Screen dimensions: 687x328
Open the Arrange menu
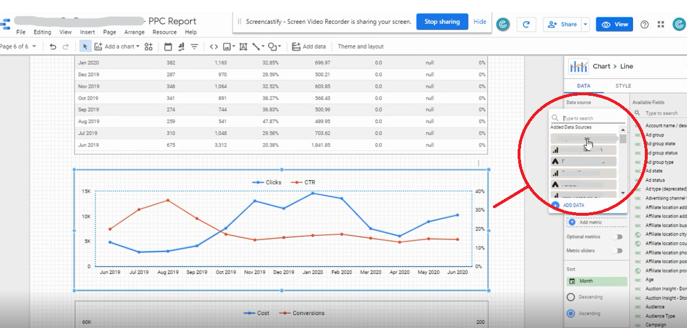pos(134,32)
